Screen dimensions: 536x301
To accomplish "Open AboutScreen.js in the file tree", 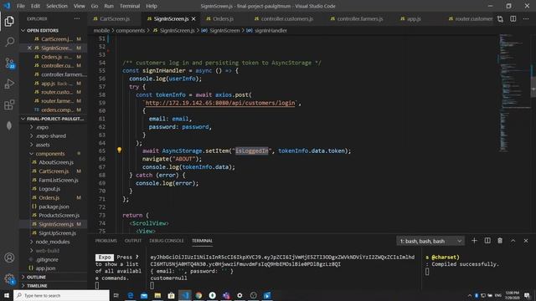I will pos(56,162).
